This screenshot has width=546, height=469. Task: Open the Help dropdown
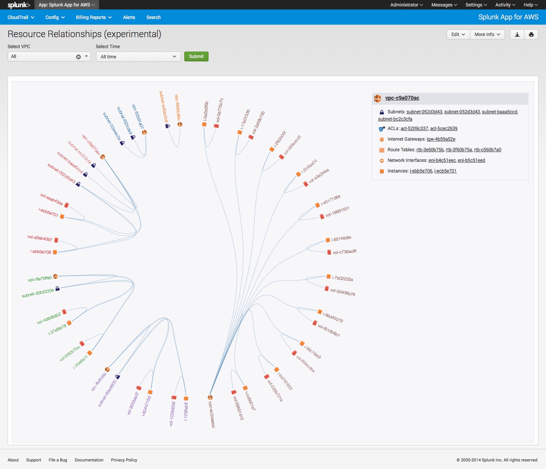pyautogui.click(x=531, y=5)
